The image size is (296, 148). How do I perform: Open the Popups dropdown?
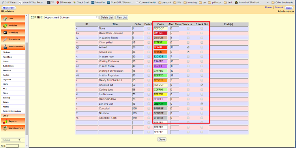pyautogui.click(x=11, y=140)
